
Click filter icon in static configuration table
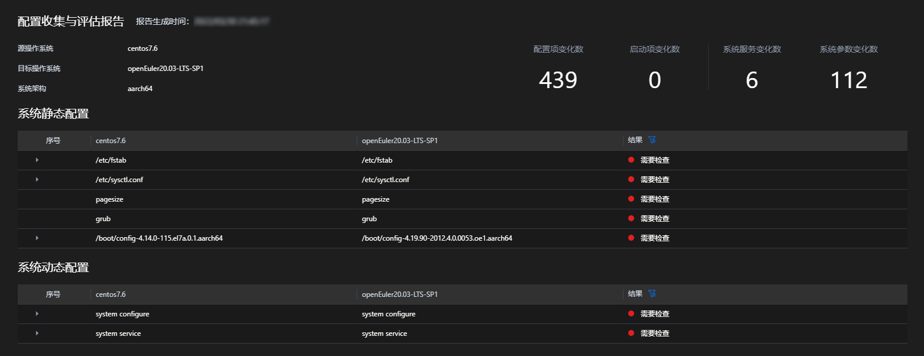coord(652,140)
